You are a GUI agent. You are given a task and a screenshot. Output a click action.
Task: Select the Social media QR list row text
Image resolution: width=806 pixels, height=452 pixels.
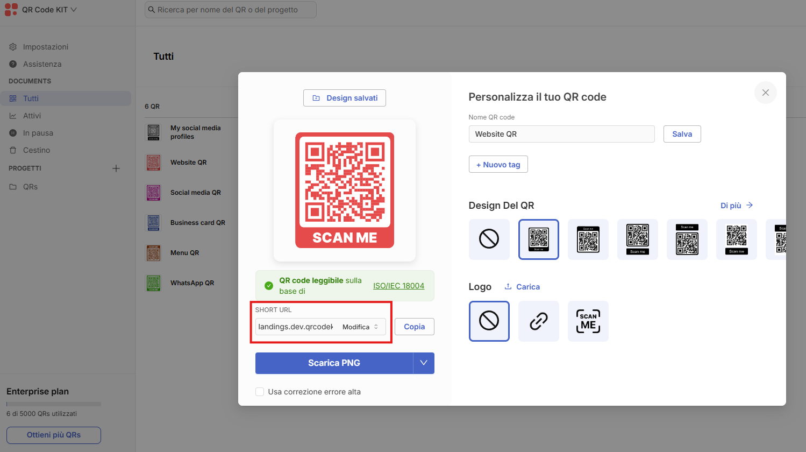click(x=196, y=193)
